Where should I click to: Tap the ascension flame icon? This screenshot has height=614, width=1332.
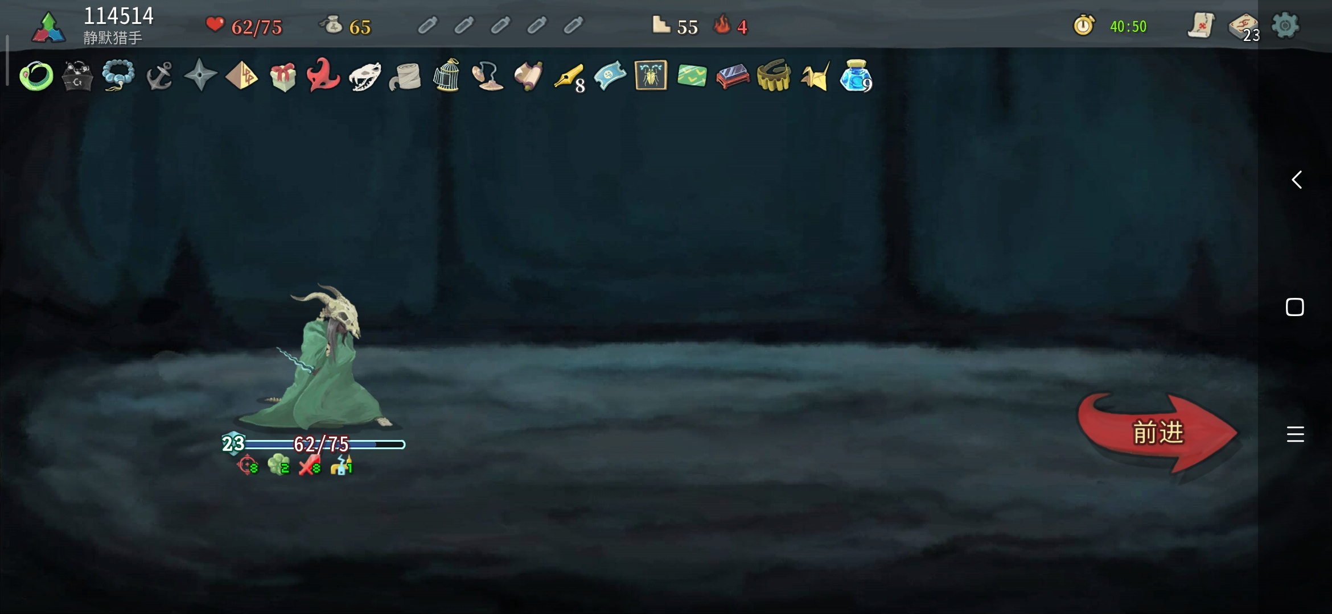[722, 24]
